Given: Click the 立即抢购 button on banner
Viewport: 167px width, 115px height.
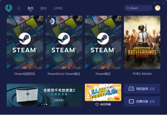Looking at the screenshot, I should [59, 100].
